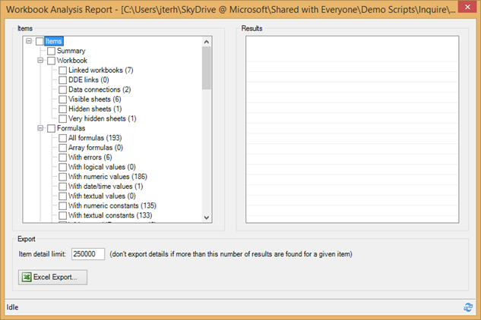
Task: Check the Hidden sheets (1) checkbox
Action: click(x=62, y=109)
